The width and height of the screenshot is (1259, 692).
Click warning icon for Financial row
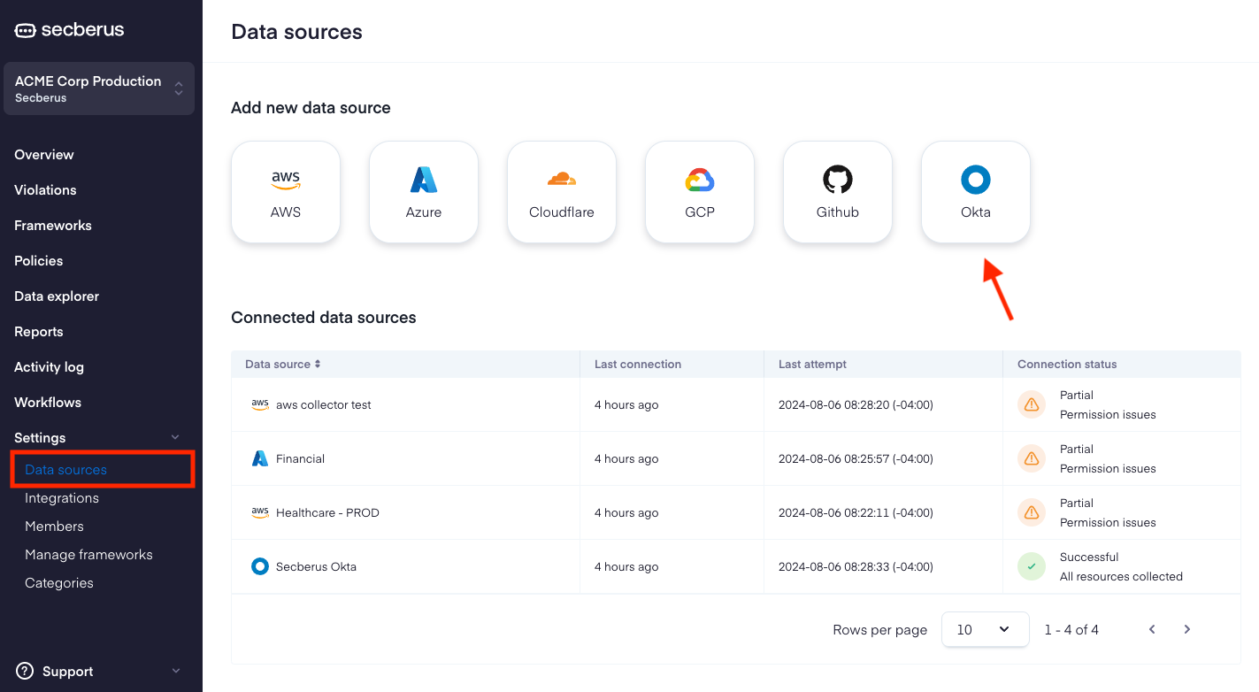pyautogui.click(x=1032, y=458)
